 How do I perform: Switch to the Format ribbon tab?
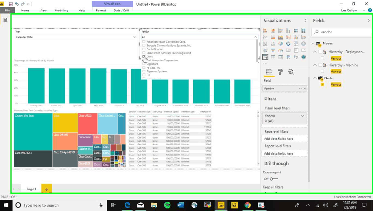(x=101, y=11)
